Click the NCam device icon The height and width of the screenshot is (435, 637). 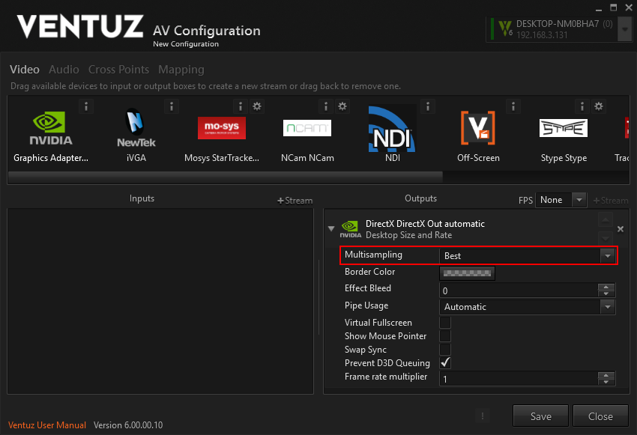(307, 128)
